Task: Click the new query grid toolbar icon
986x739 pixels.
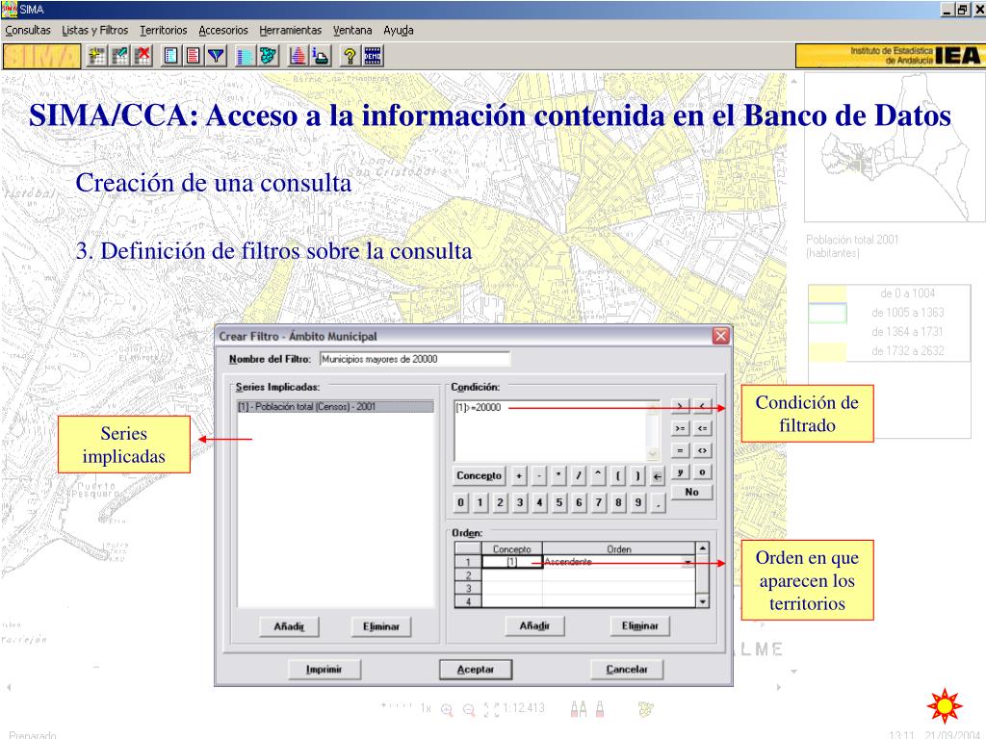Action: (x=97, y=57)
